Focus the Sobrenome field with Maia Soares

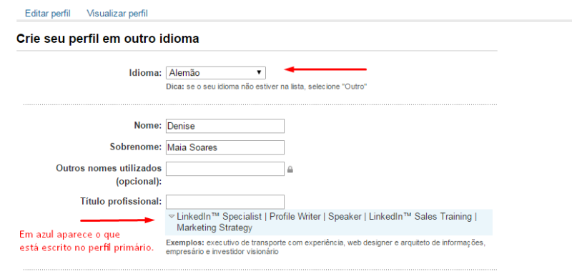(225, 147)
